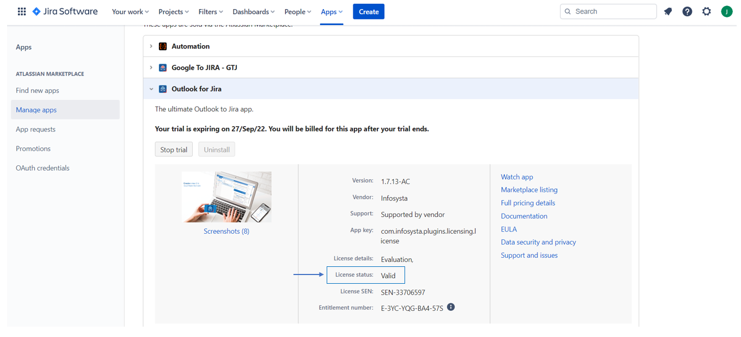Viewport: 741px width, 337px height.
Task: Open Promotions in sidebar
Action: tap(33, 148)
